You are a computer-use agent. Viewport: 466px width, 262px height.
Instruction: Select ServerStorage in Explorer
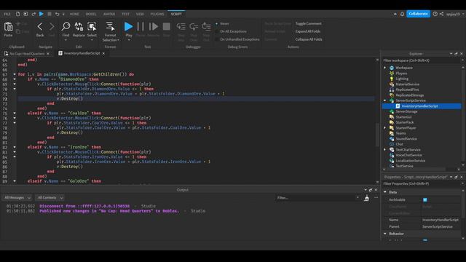coord(406,111)
